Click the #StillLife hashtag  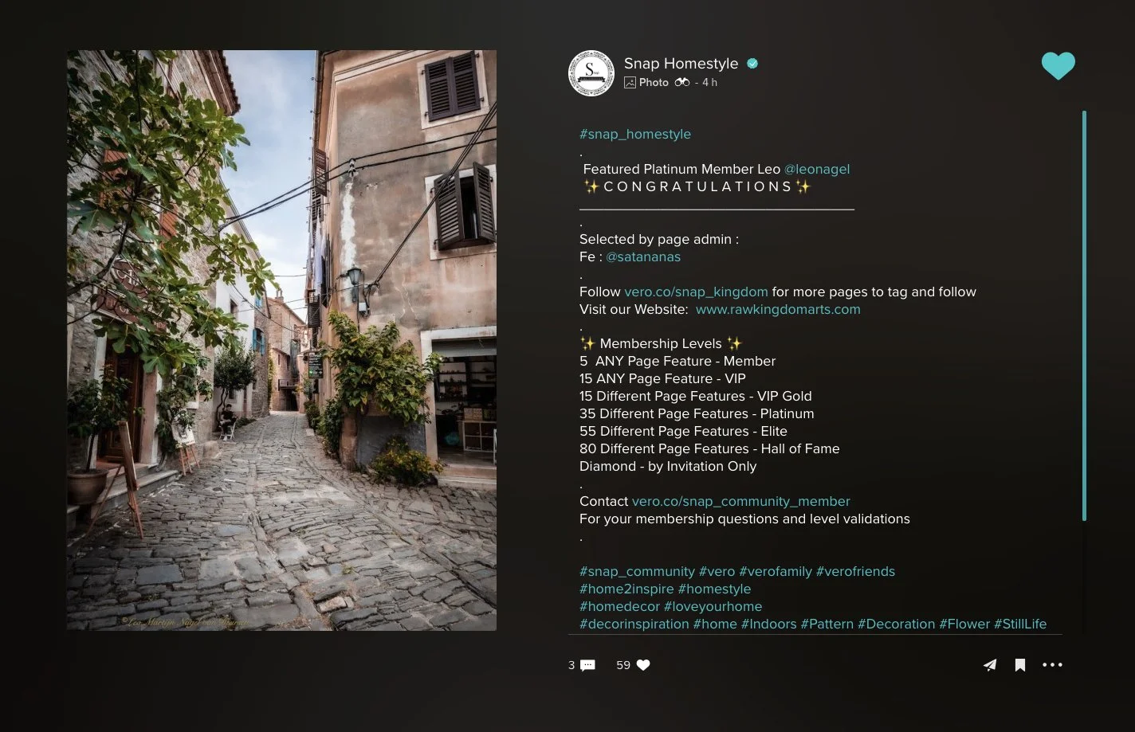coord(1020,624)
